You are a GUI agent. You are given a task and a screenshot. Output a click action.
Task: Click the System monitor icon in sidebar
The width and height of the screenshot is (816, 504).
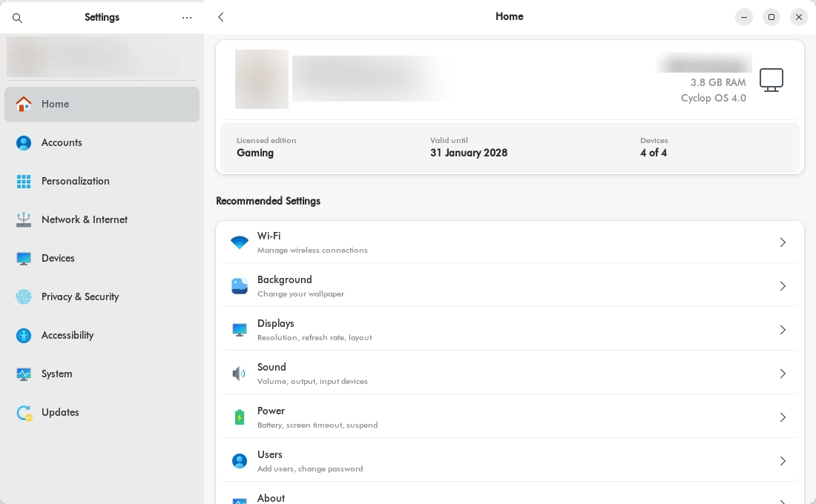point(24,374)
